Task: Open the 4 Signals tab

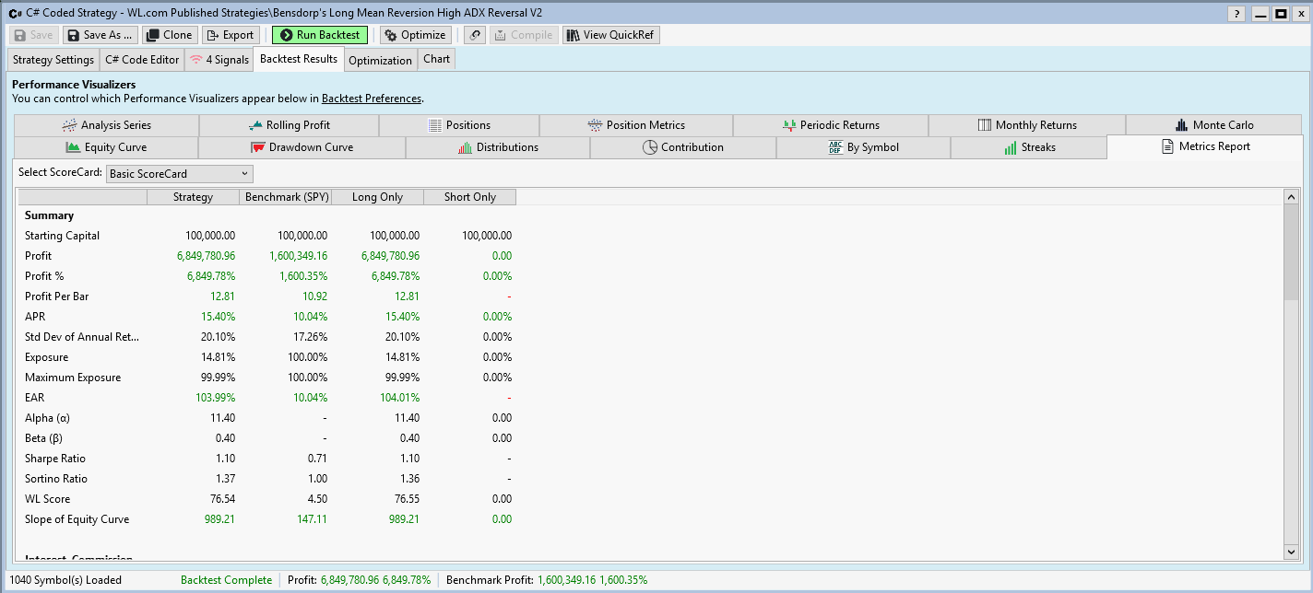Action: tap(219, 60)
